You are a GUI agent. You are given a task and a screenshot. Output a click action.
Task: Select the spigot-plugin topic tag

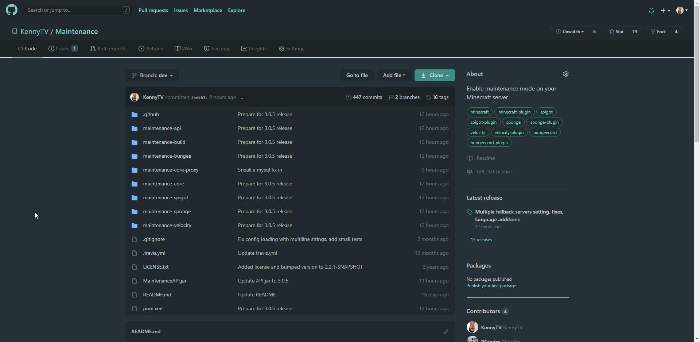point(483,122)
